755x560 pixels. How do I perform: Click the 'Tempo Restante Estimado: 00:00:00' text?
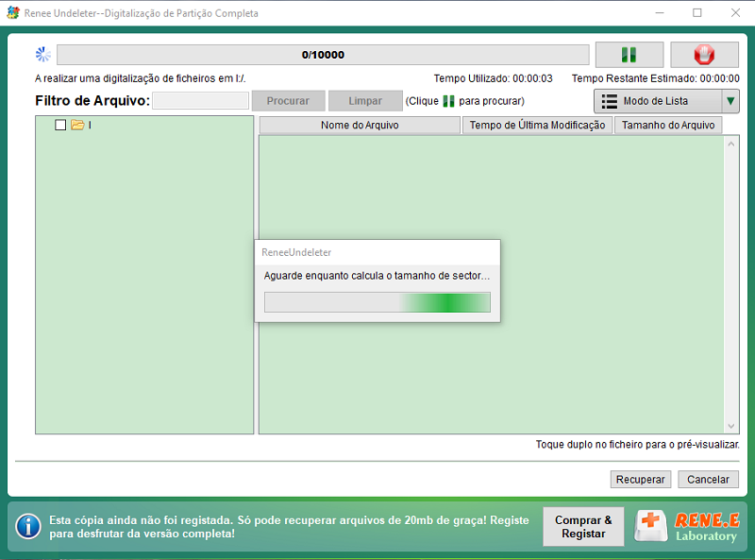click(655, 78)
